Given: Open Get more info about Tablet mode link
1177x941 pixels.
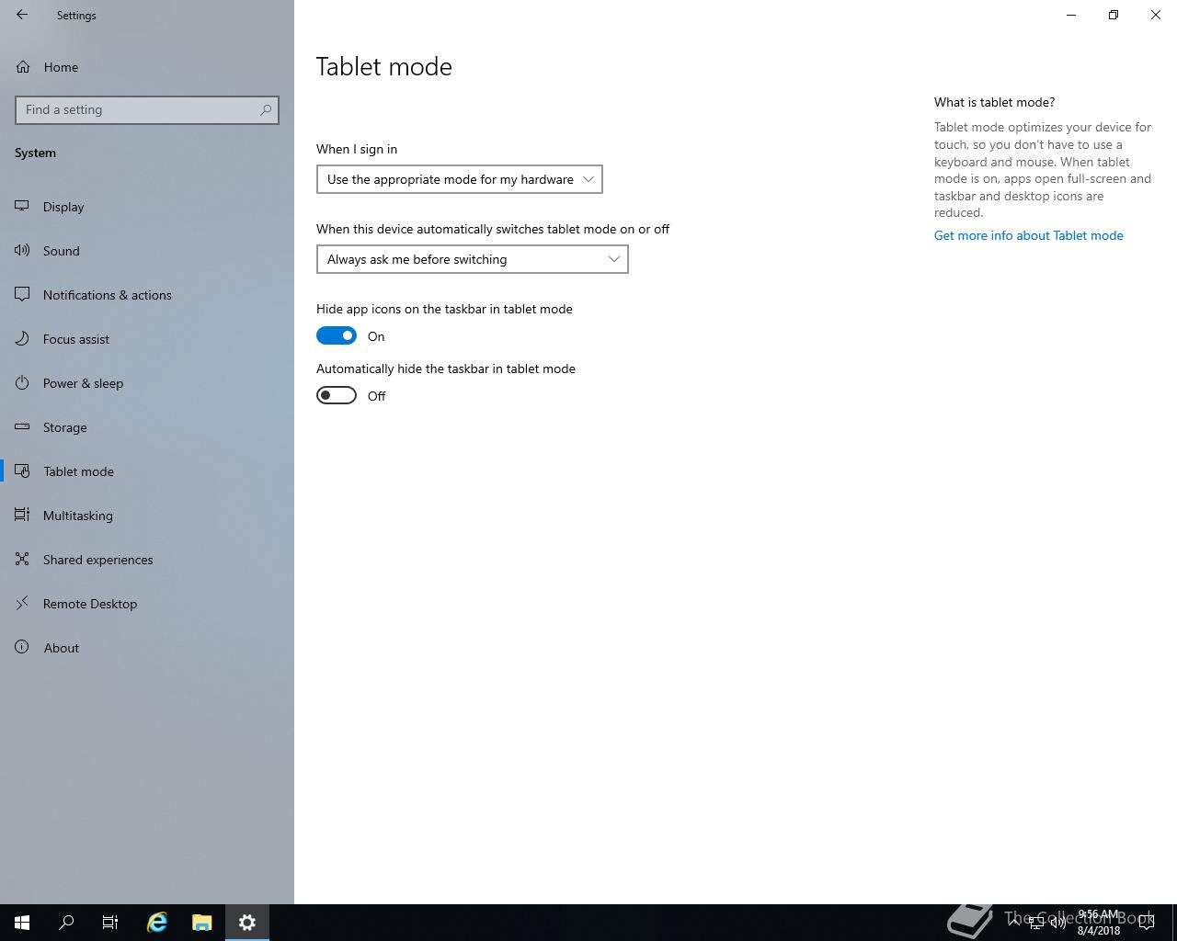Looking at the screenshot, I should tap(1028, 235).
